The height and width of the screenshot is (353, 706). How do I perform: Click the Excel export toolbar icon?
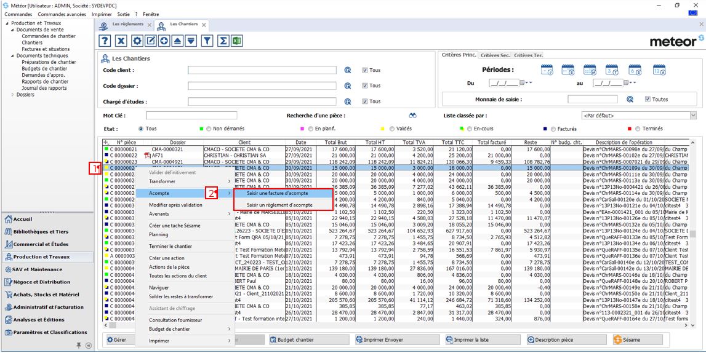(x=237, y=41)
